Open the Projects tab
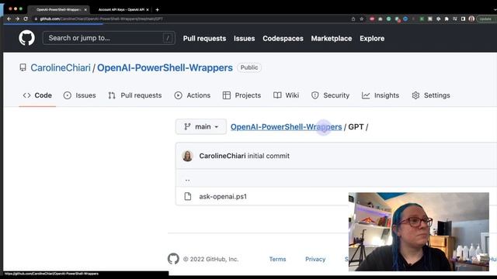 [242, 95]
